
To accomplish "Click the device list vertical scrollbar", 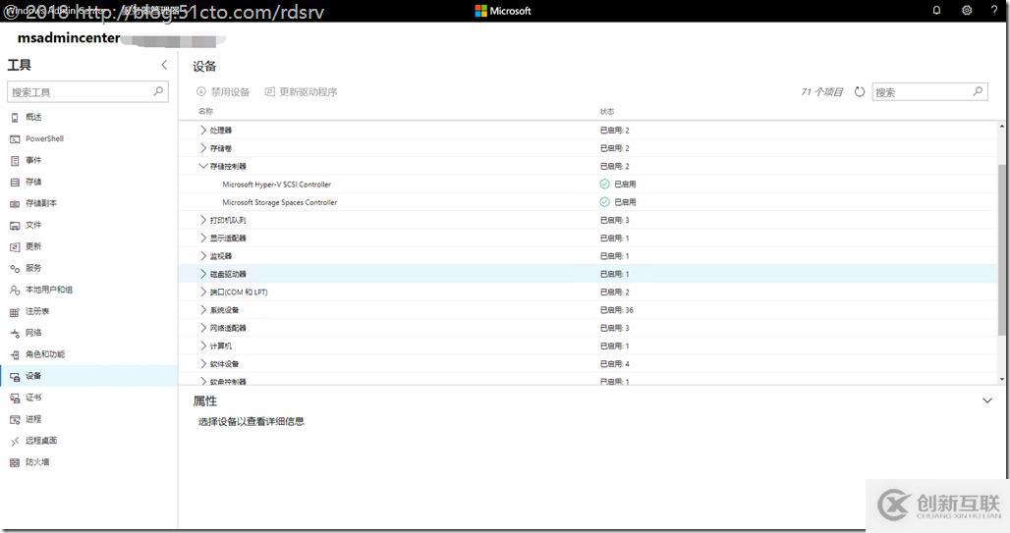I will (x=1001, y=251).
